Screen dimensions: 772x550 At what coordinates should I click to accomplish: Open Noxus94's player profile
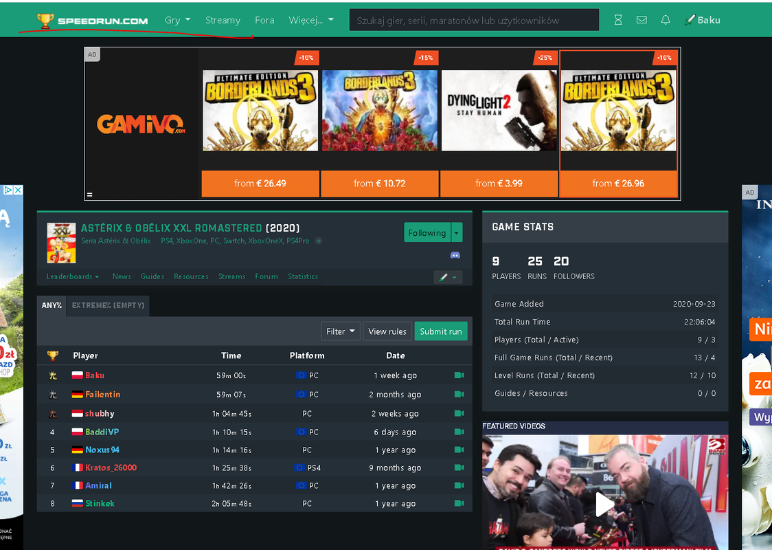102,450
